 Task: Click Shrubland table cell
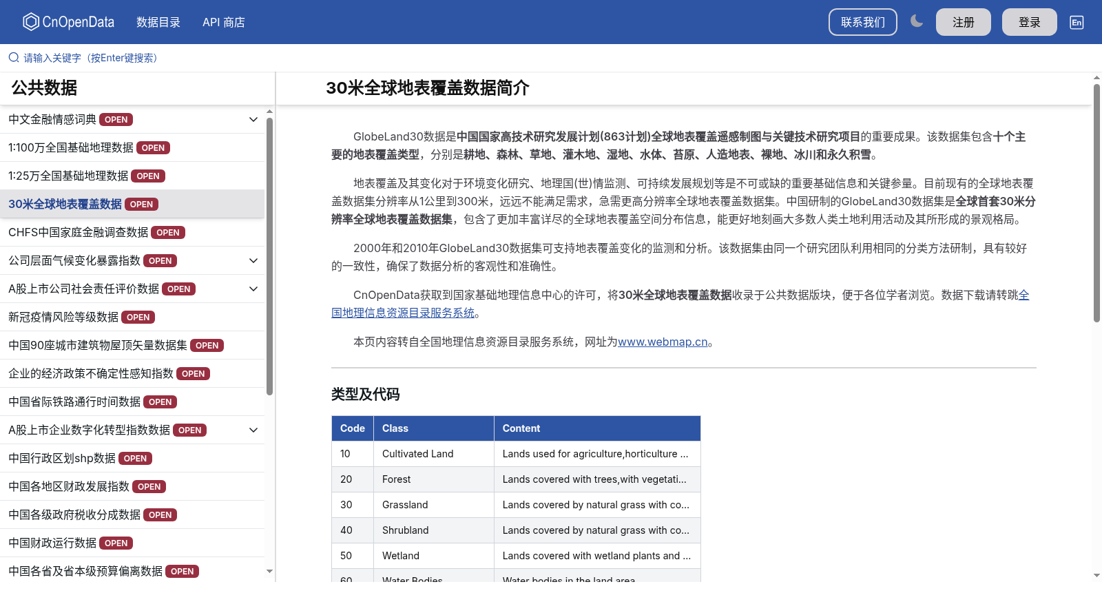tap(434, 530)
